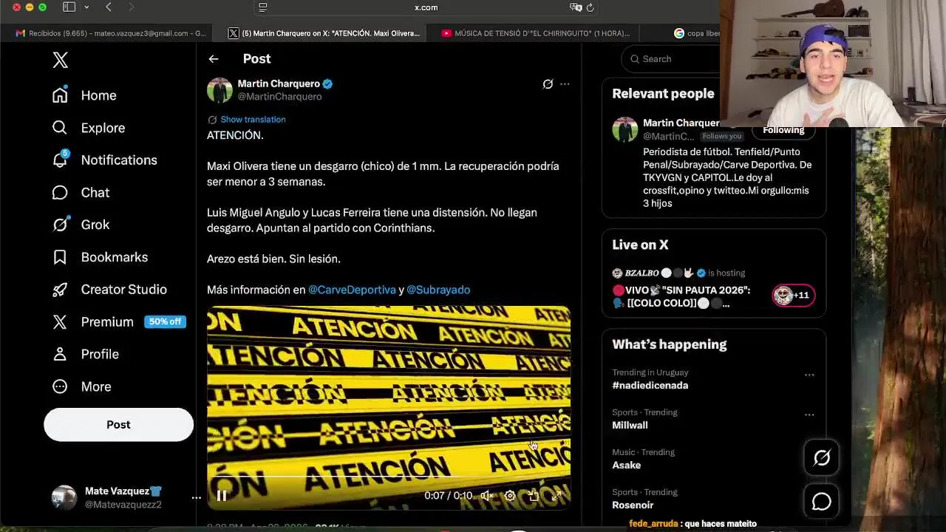Open the @CarveDeportiva mention
This screenshot has height=532, width=946.
[x=352, y=290]
